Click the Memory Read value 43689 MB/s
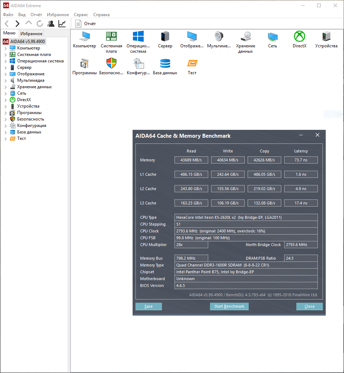Image resolution: width=344 pixels, height=373 pixels. pyautogui.click(x=191, y=160)
